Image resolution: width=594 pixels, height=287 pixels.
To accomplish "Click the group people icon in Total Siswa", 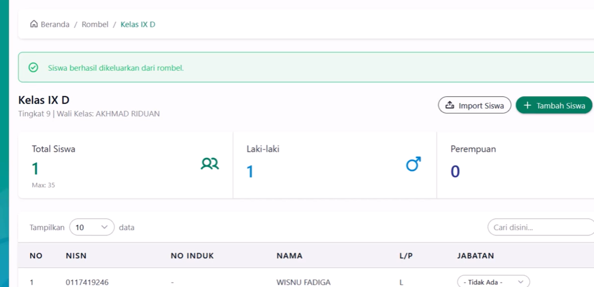I will coord(210,164).
